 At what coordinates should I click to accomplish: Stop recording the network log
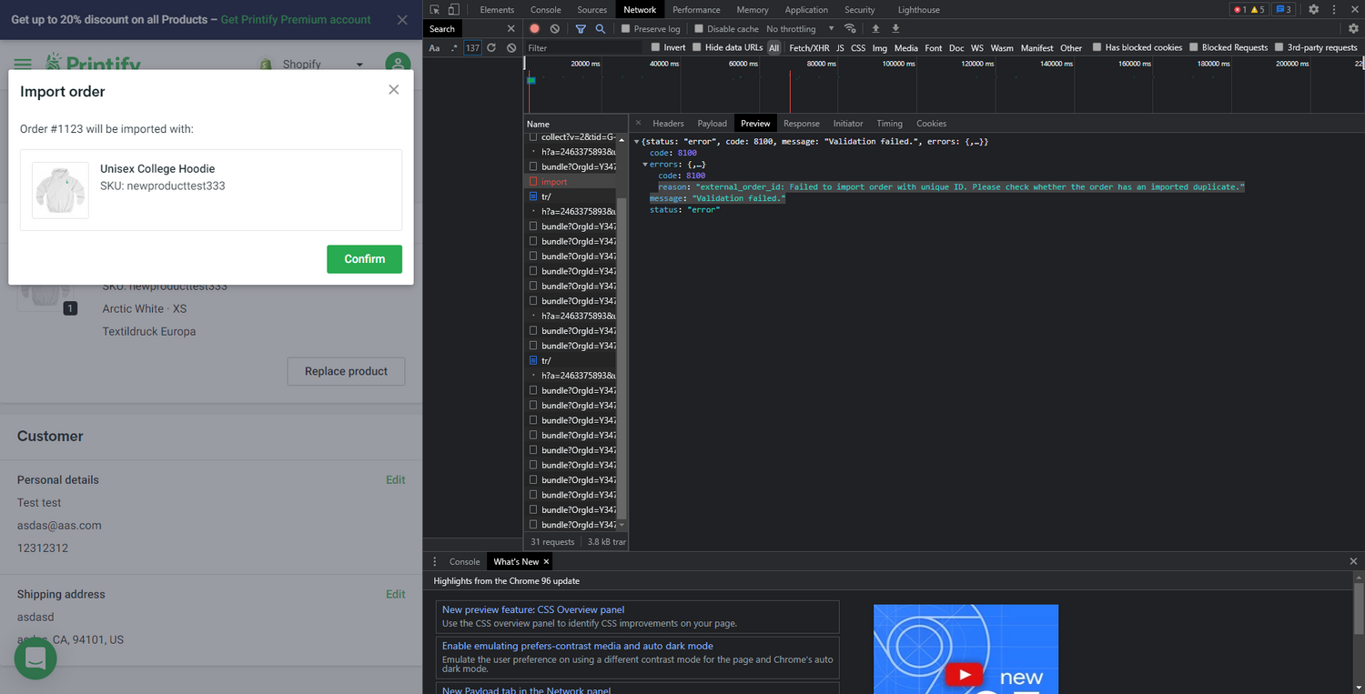tap(534, 29)
